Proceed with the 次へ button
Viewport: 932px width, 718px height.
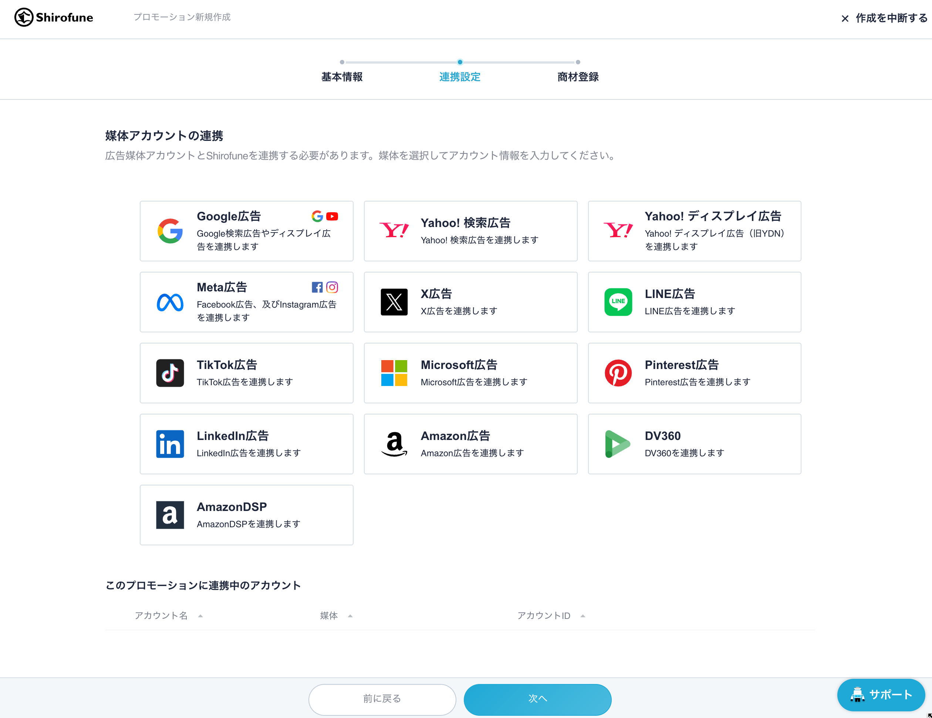(x=537, y=699)
